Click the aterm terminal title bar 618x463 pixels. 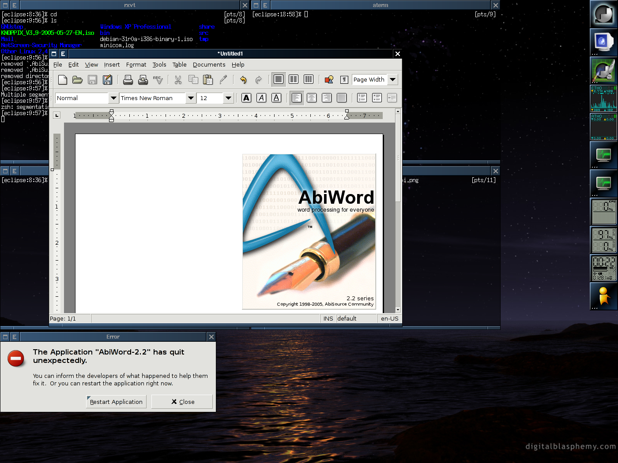(380, 5)
